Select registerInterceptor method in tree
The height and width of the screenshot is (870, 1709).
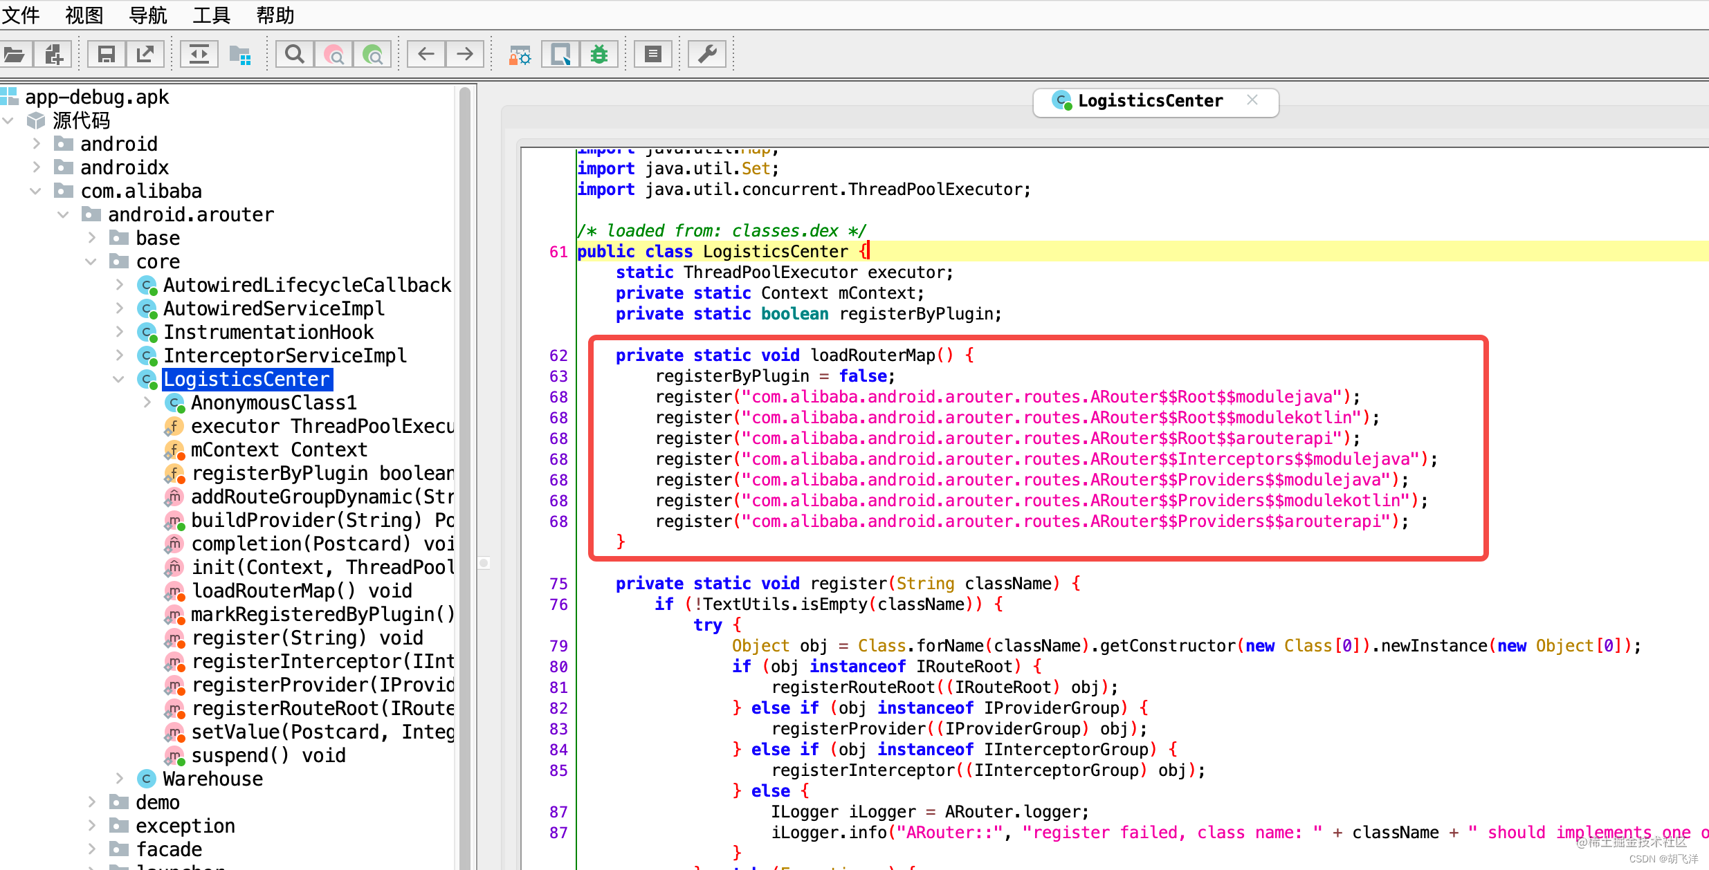[x=322, y=661]
